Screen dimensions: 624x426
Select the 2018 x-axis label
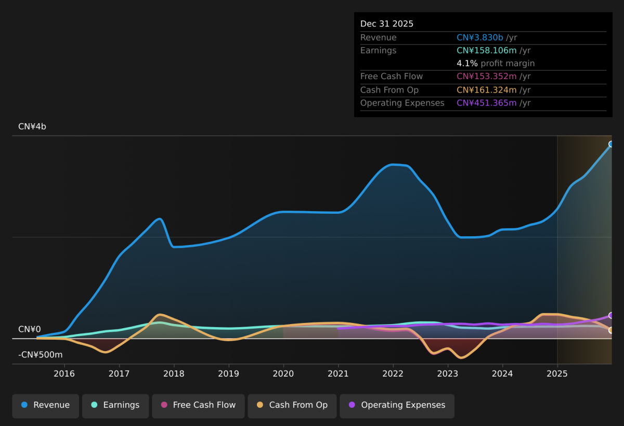click(x=174, y=373)
